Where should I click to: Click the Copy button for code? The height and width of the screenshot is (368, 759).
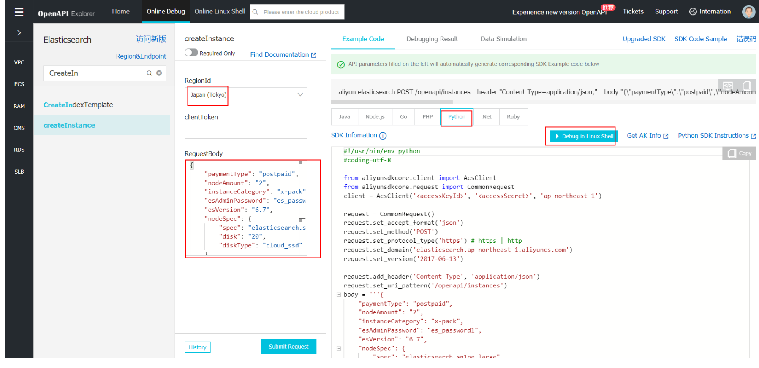(x=739, y=153)
